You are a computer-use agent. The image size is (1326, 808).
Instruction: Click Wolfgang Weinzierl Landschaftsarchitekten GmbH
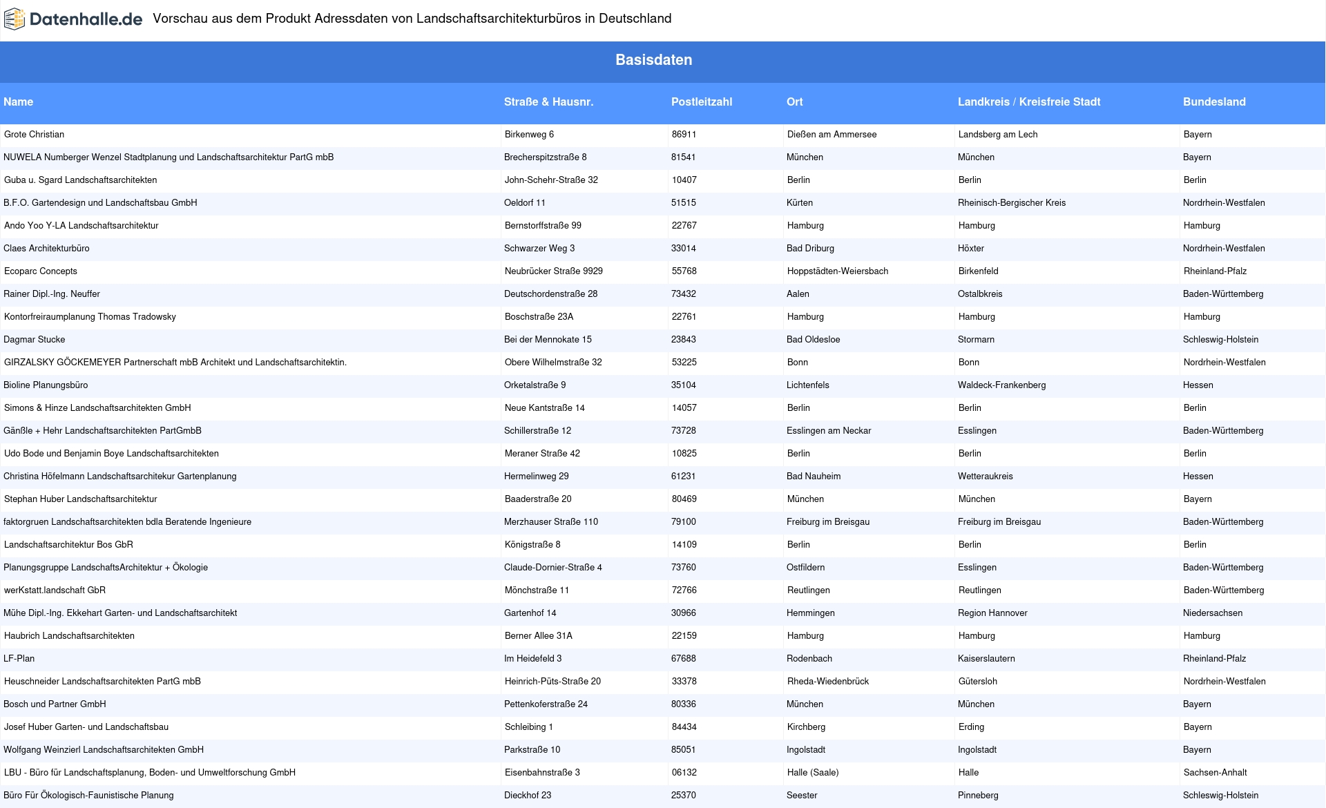tap(104, 750)
